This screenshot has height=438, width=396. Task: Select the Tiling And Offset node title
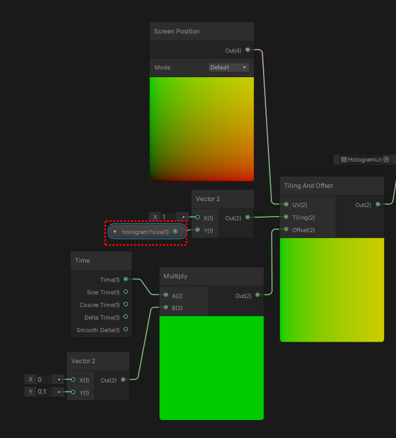click(308, 185)
